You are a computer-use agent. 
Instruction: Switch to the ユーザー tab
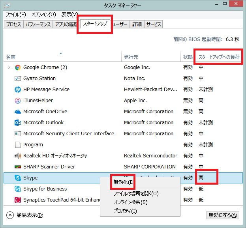(120, 24)
